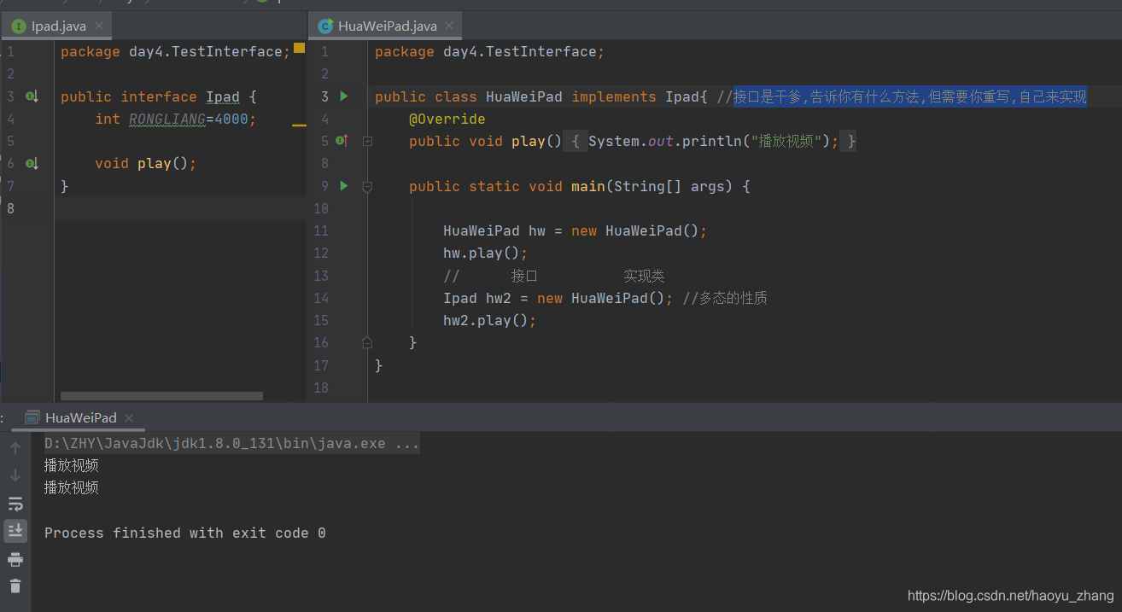The height and width of the screenshot is (612, 1122).
Task: Click the run configuration icon beside HuaWeiPad console tab
Action: click(x=32, y=417)
